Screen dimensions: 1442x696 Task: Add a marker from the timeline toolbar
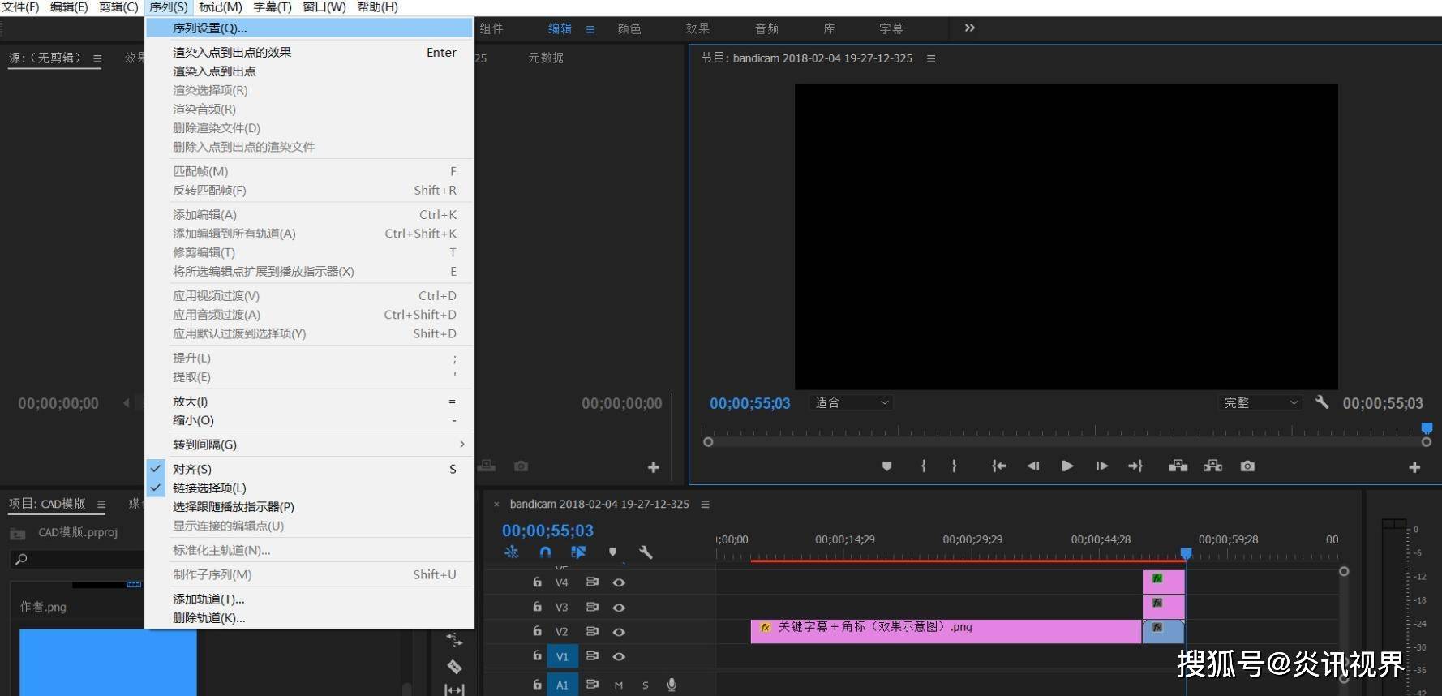612,552
